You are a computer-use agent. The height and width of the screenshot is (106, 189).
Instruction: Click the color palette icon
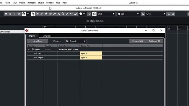[x=81, y=14]
